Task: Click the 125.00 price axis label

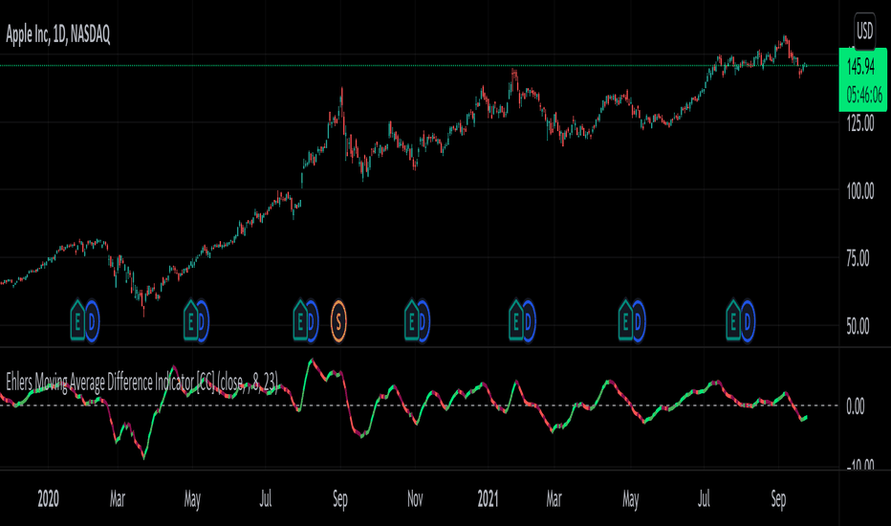Action: [x=860, y=123]
